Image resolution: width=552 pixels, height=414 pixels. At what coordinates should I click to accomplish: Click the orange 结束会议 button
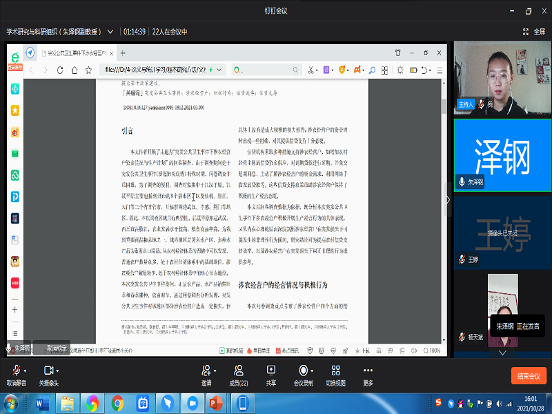pyautogui.click(x=529, y=376)
